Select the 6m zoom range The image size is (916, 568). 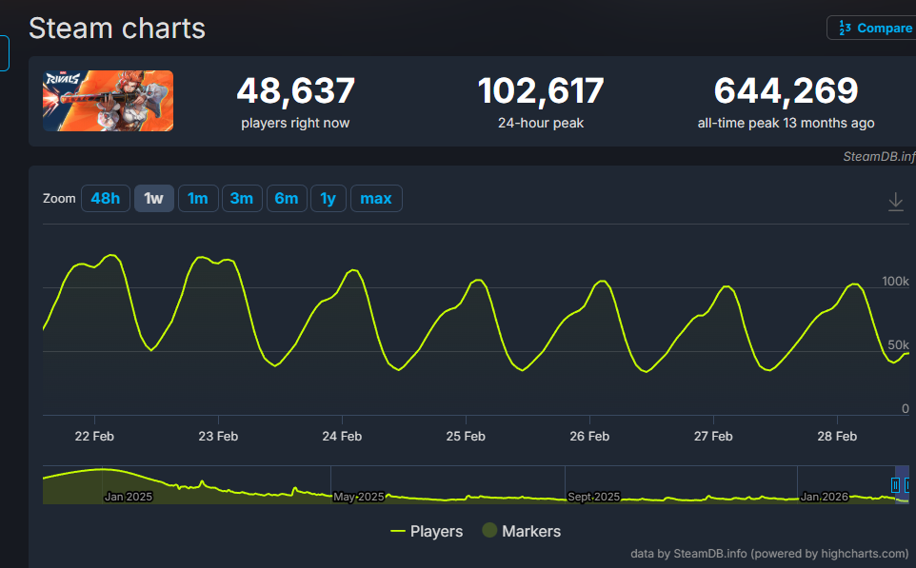coord(287,199)
